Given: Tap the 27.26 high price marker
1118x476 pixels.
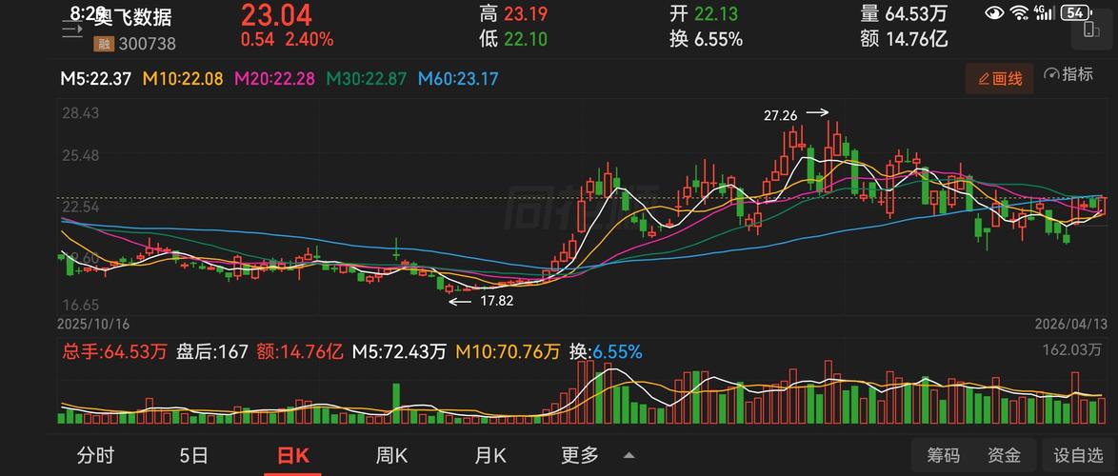Looking at the screenshot, I should tap(780, 114).
